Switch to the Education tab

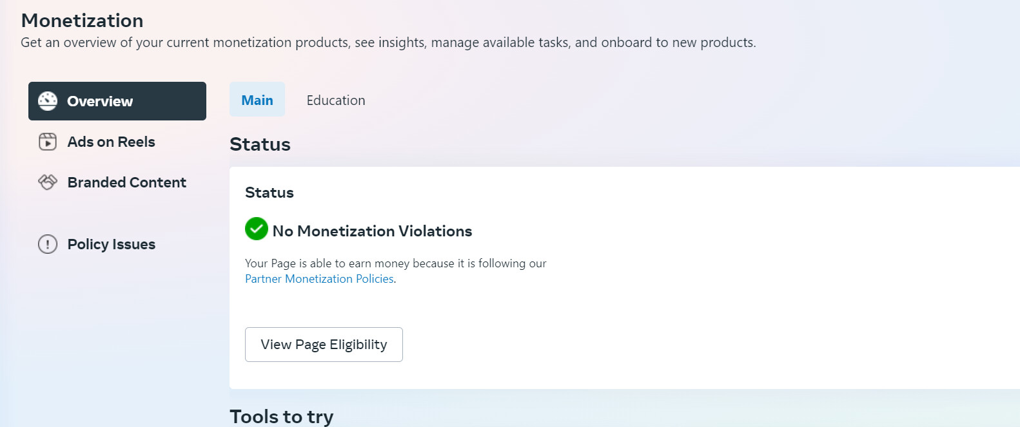pyautogui.click(x=336, y=100)
